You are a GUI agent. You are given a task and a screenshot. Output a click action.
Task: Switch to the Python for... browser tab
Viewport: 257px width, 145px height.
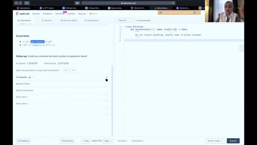pos(183,8)
